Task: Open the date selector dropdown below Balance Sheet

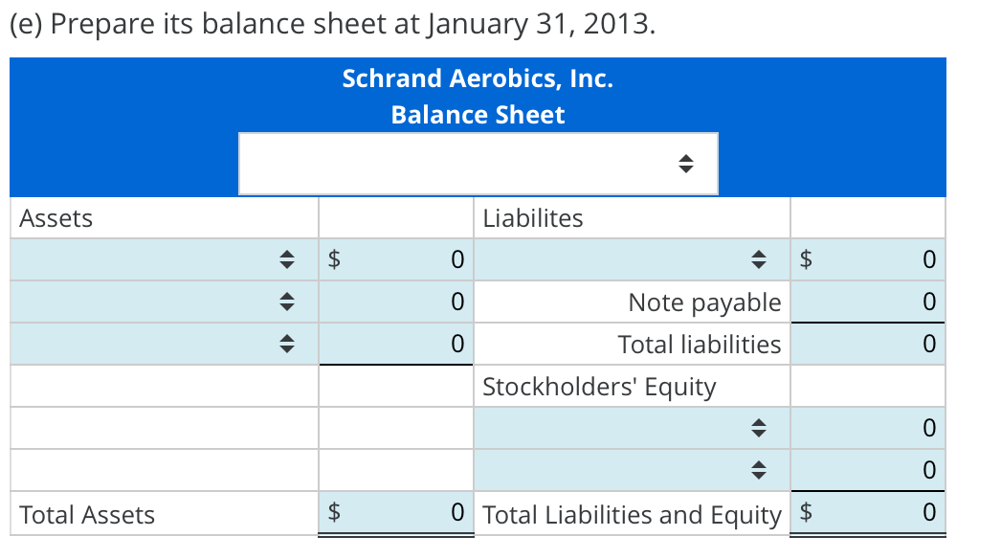Action: point(478,163)
